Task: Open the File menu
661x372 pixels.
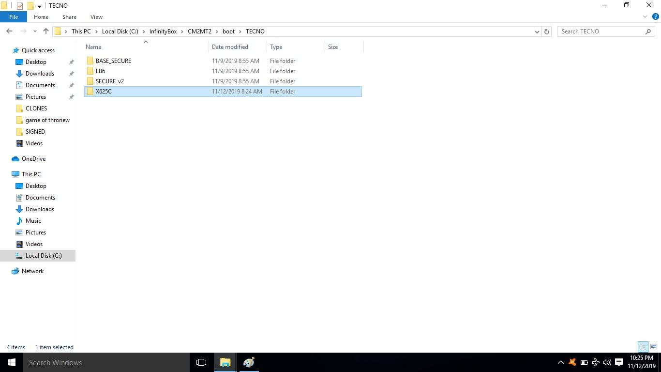Action: point(14,17)
